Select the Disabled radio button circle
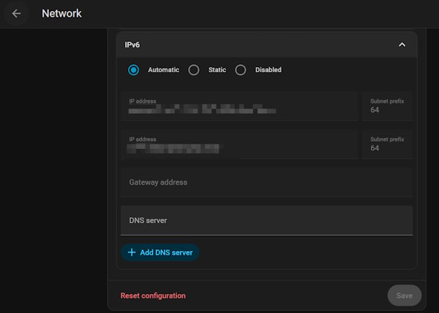Screen dimensions: 439x313 [240, 70]
